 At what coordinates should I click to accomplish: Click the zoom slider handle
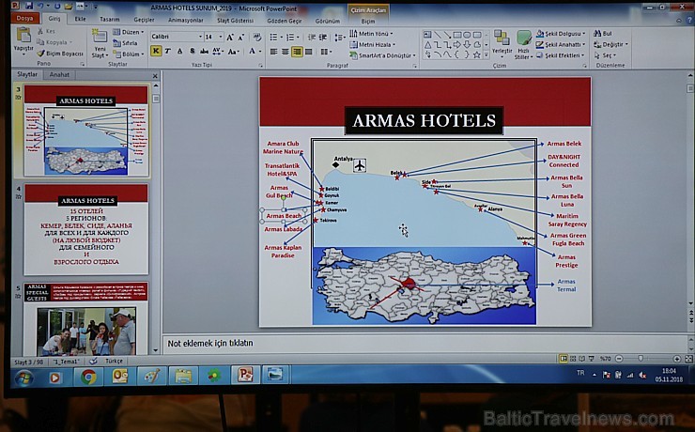pyautogui.click(x=640, y=359)
